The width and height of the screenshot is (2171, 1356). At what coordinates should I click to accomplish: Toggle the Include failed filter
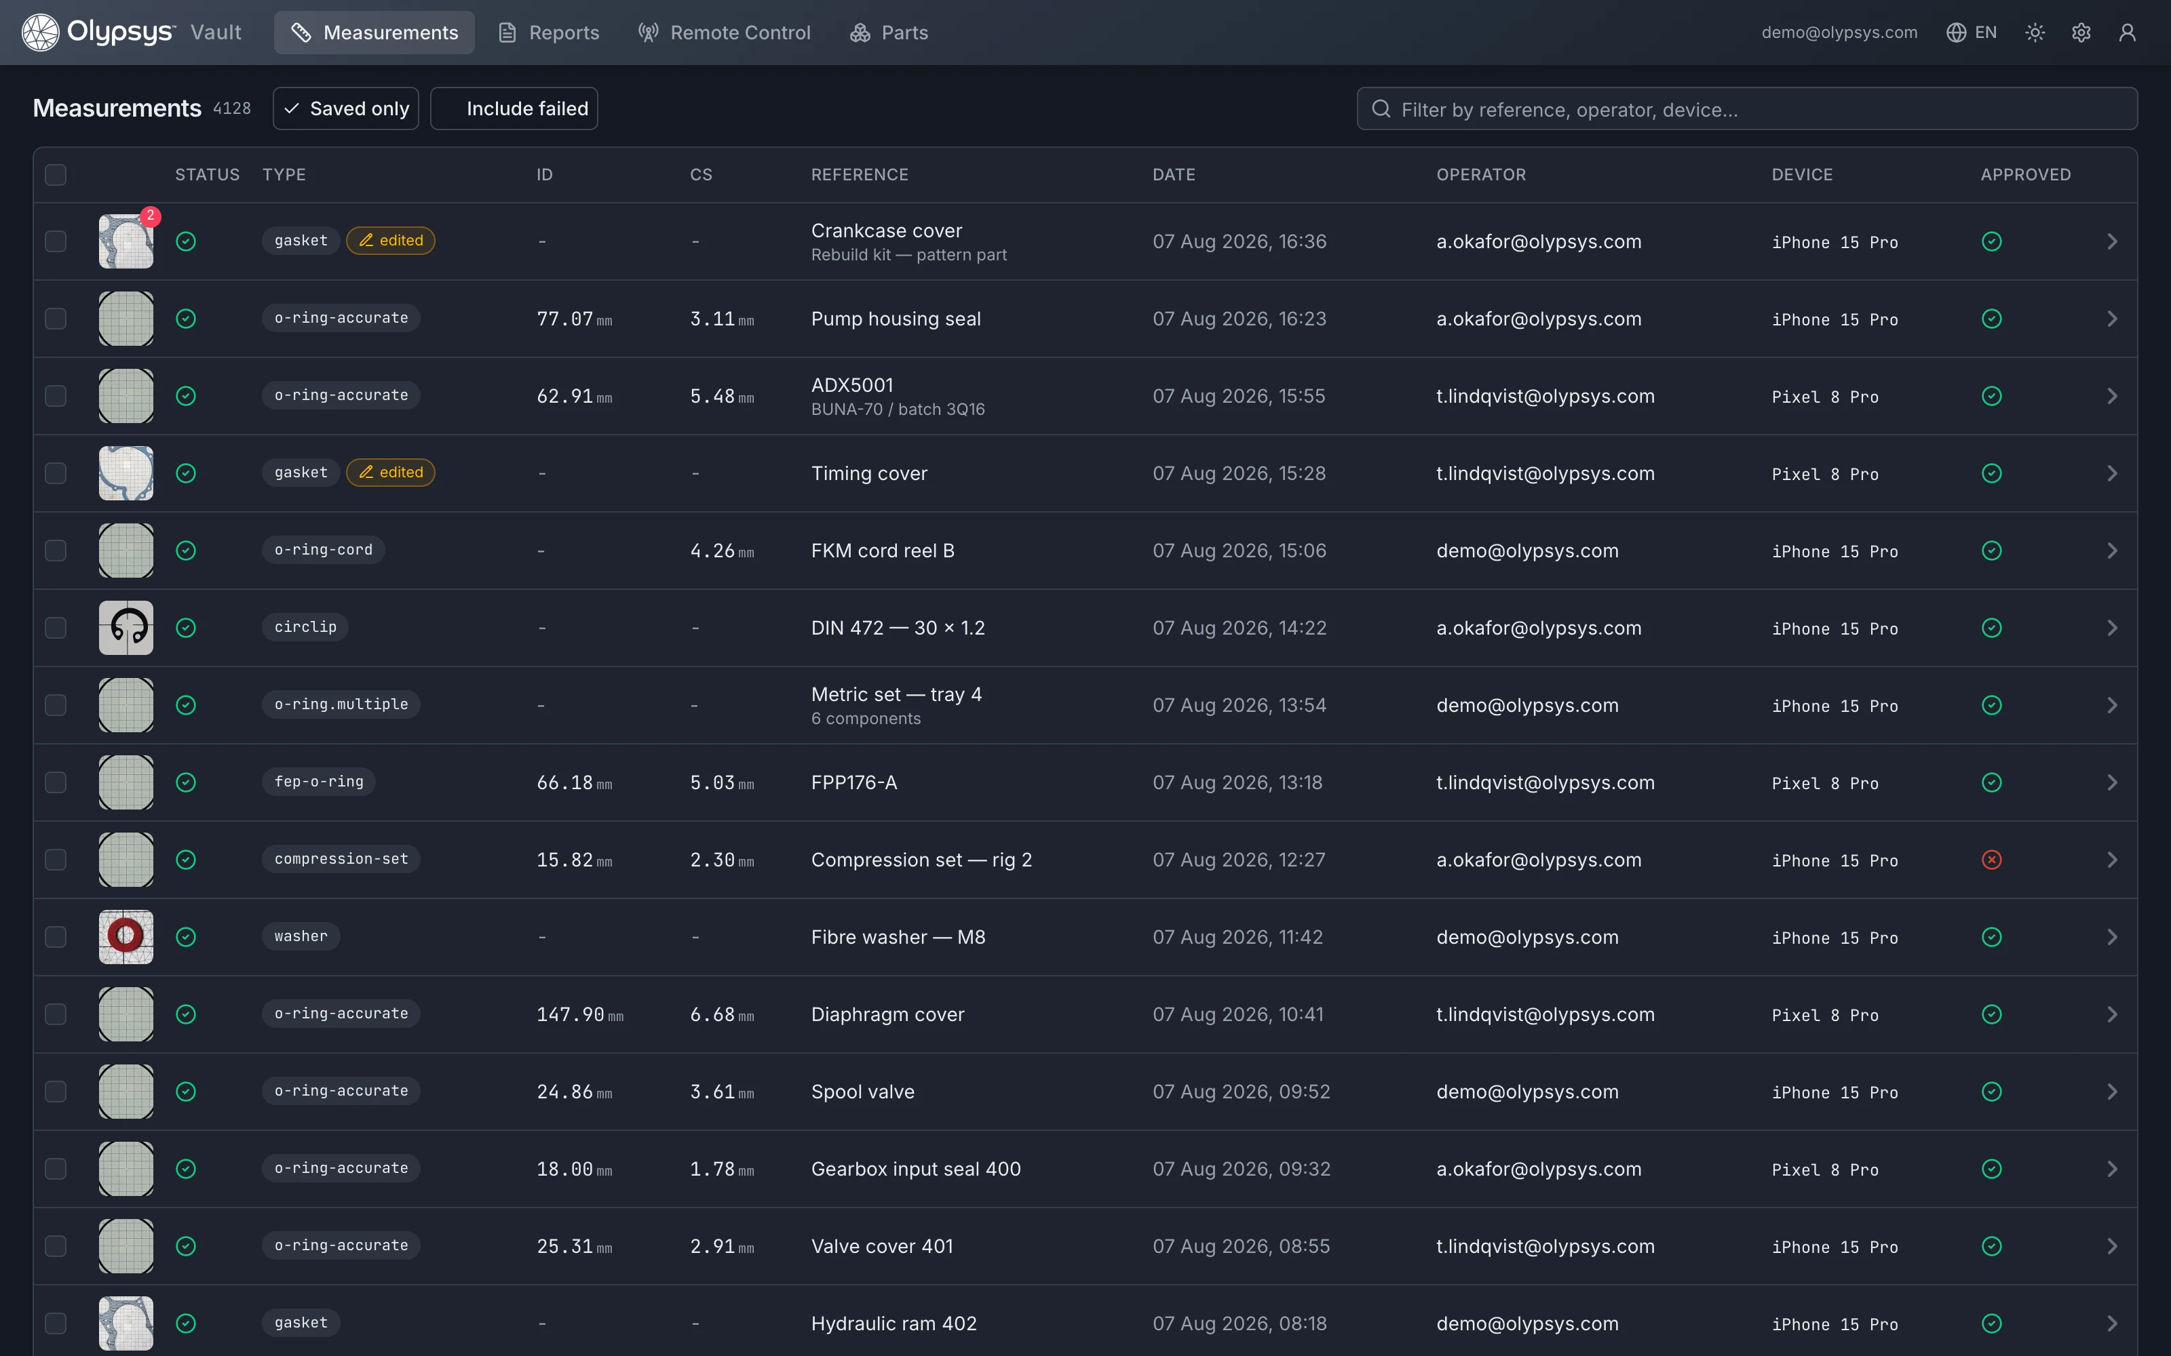tap(514, 108)
